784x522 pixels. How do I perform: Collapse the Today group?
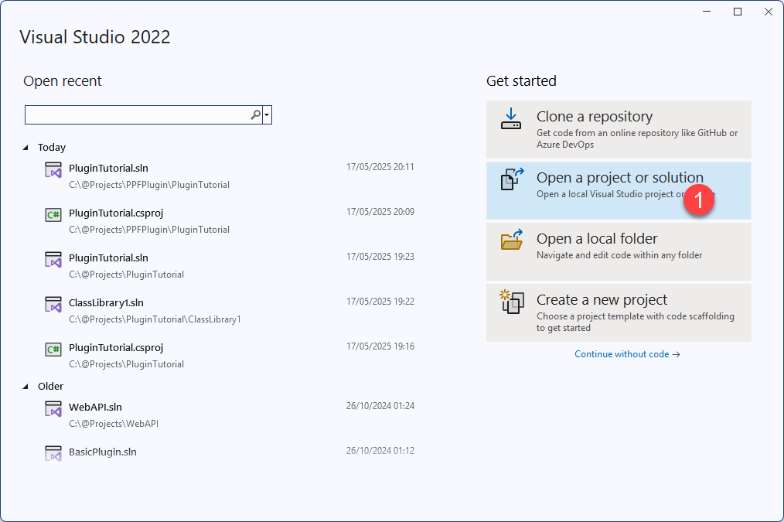coord(26,148)
